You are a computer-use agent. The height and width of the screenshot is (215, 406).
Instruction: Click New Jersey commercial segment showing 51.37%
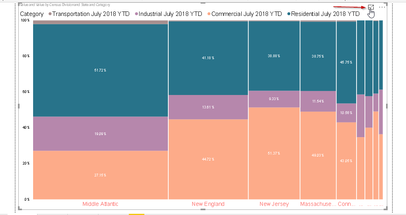pyautogui.click(x=274, y=153)
